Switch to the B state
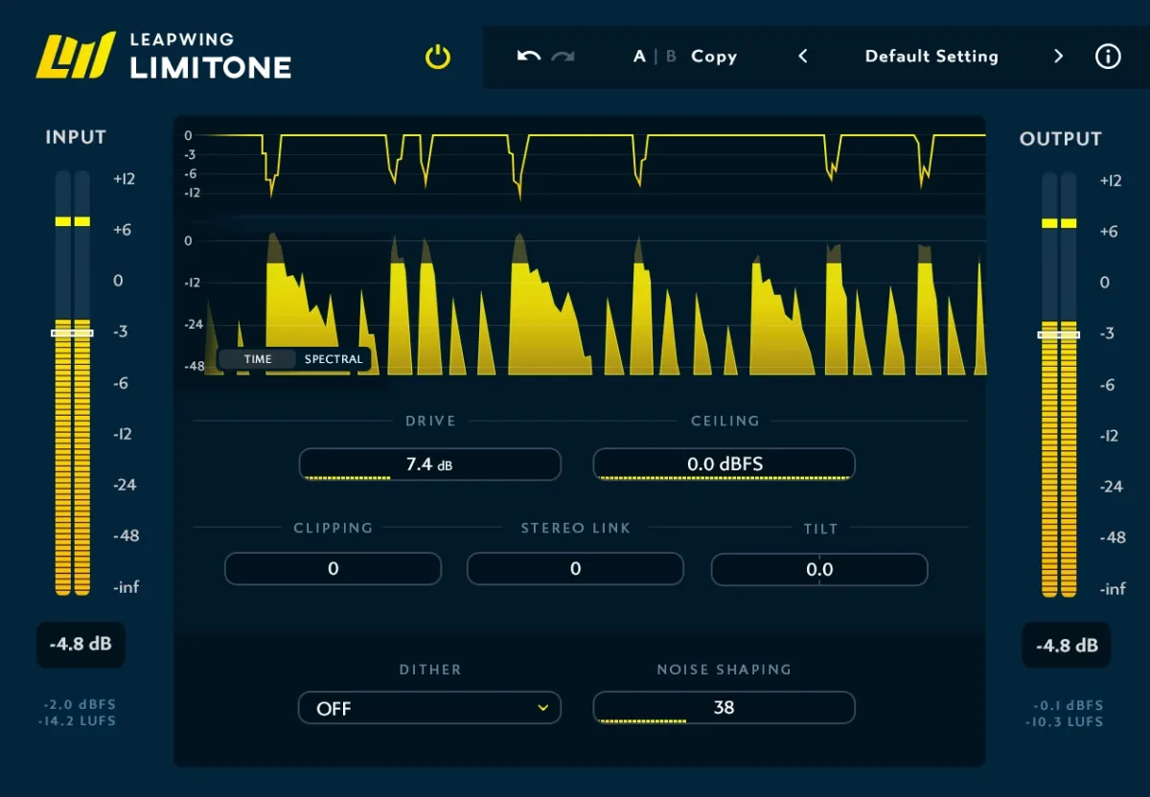1150x797 pixels. pyautogui.click(x=671, y=57)
